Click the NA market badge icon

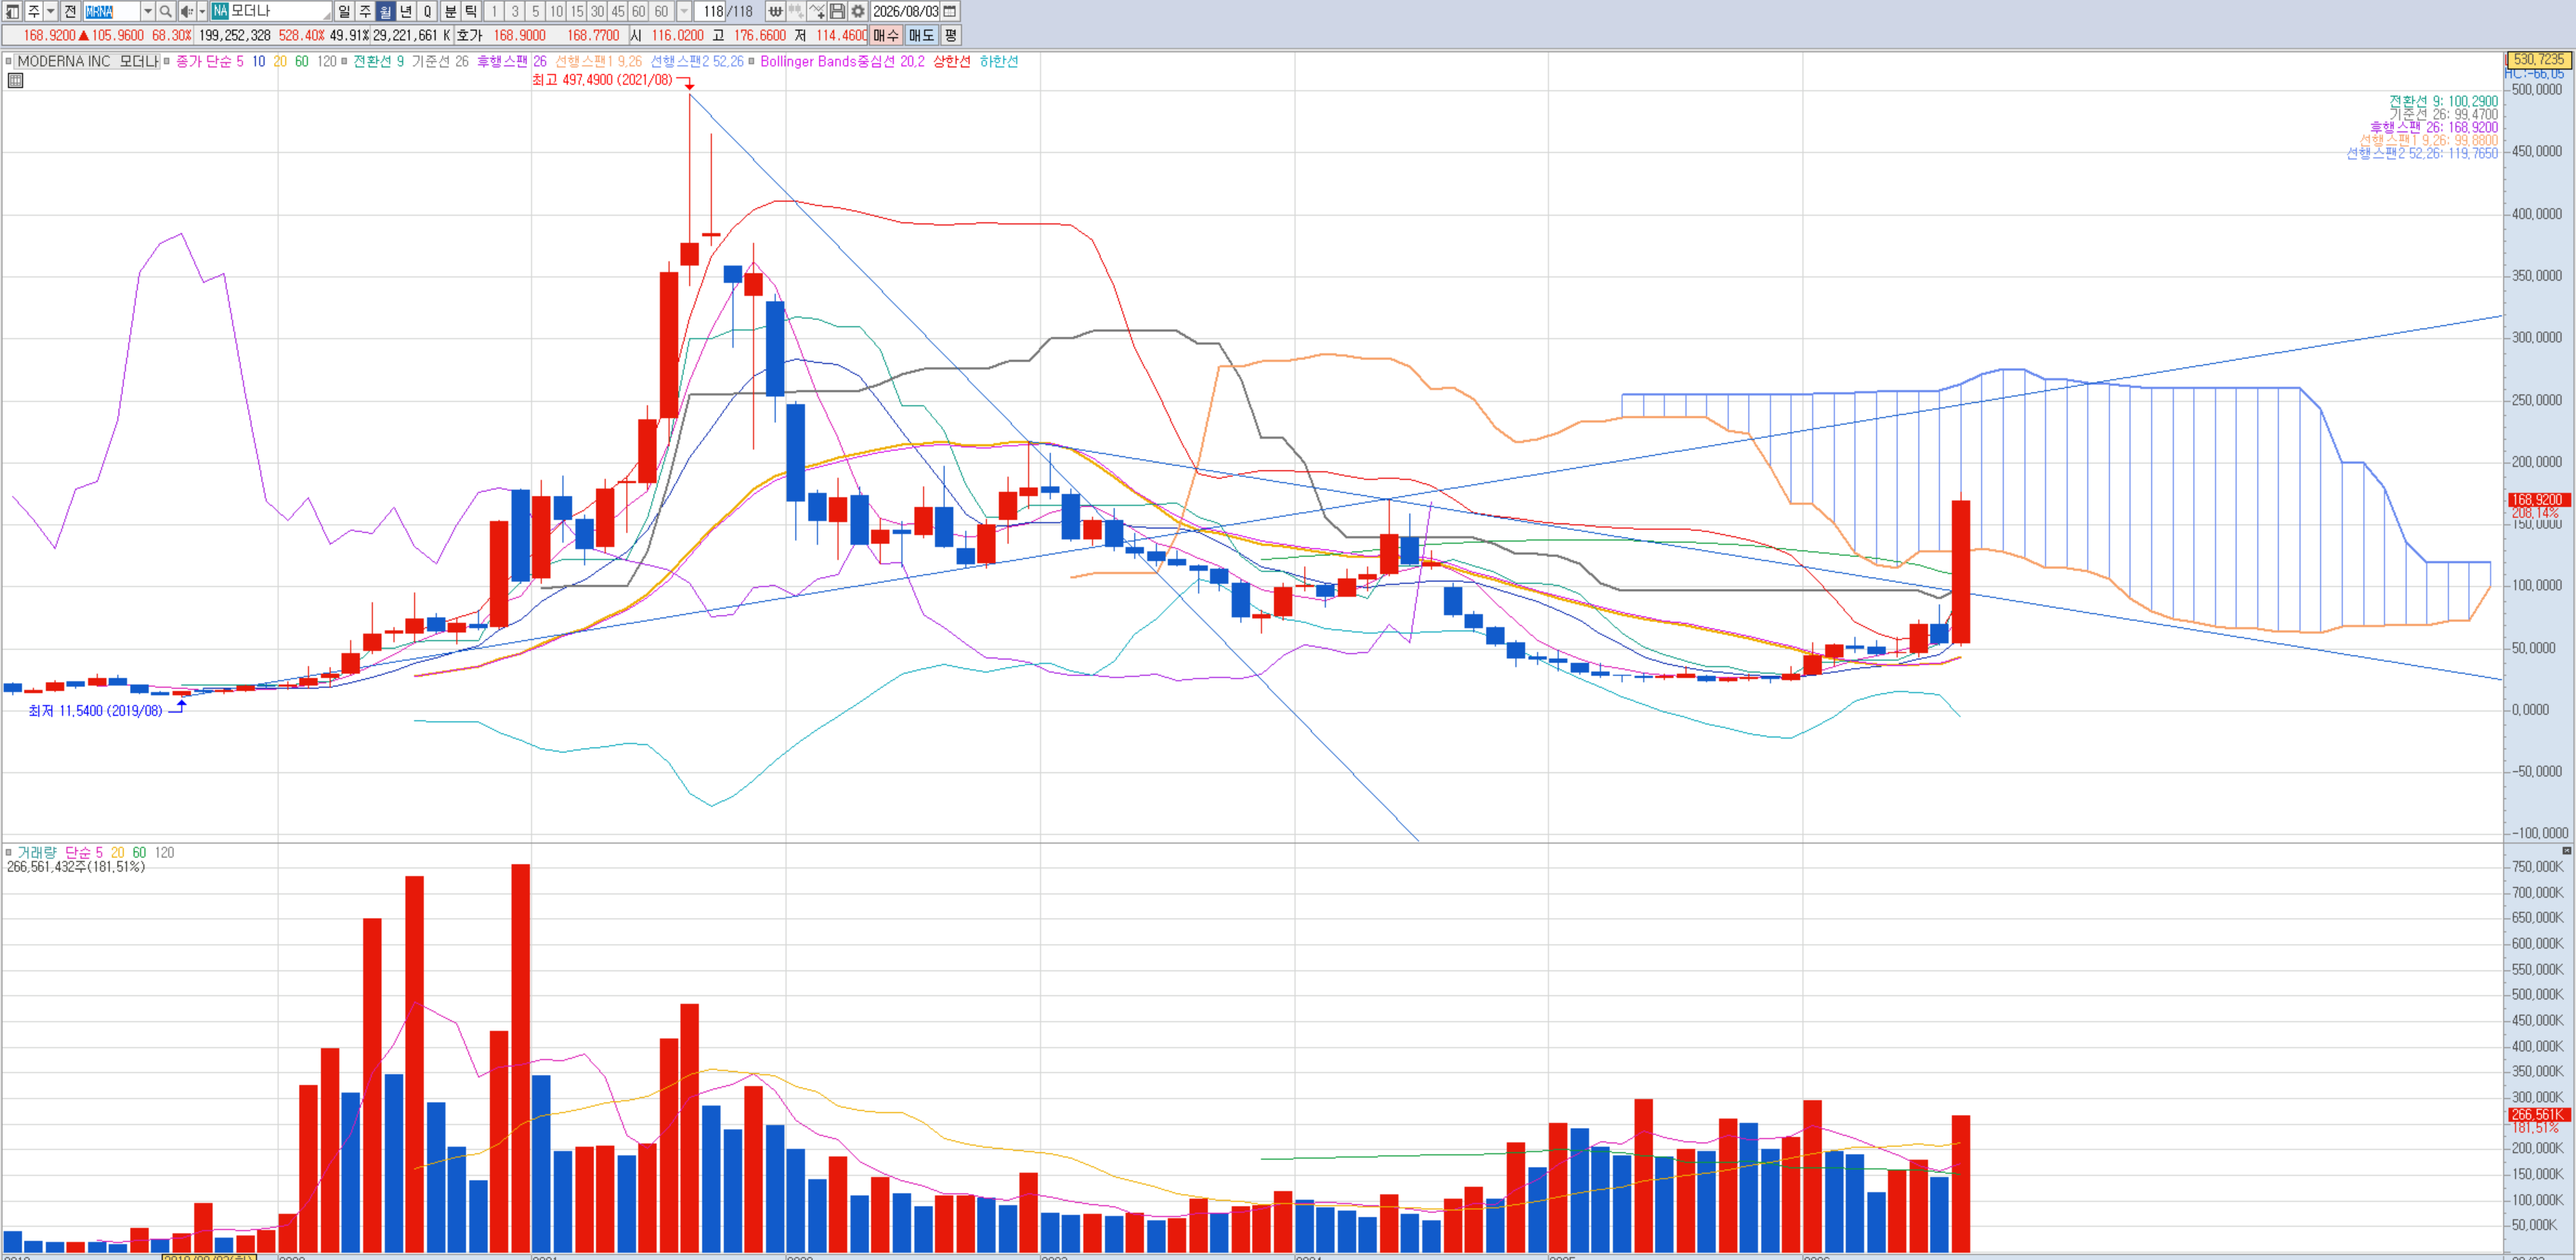tap(220, 11)
